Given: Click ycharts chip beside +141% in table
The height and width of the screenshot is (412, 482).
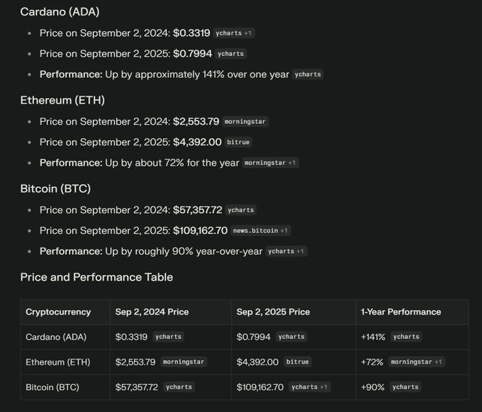Looking at the screenshot, I should pos(406,337).
